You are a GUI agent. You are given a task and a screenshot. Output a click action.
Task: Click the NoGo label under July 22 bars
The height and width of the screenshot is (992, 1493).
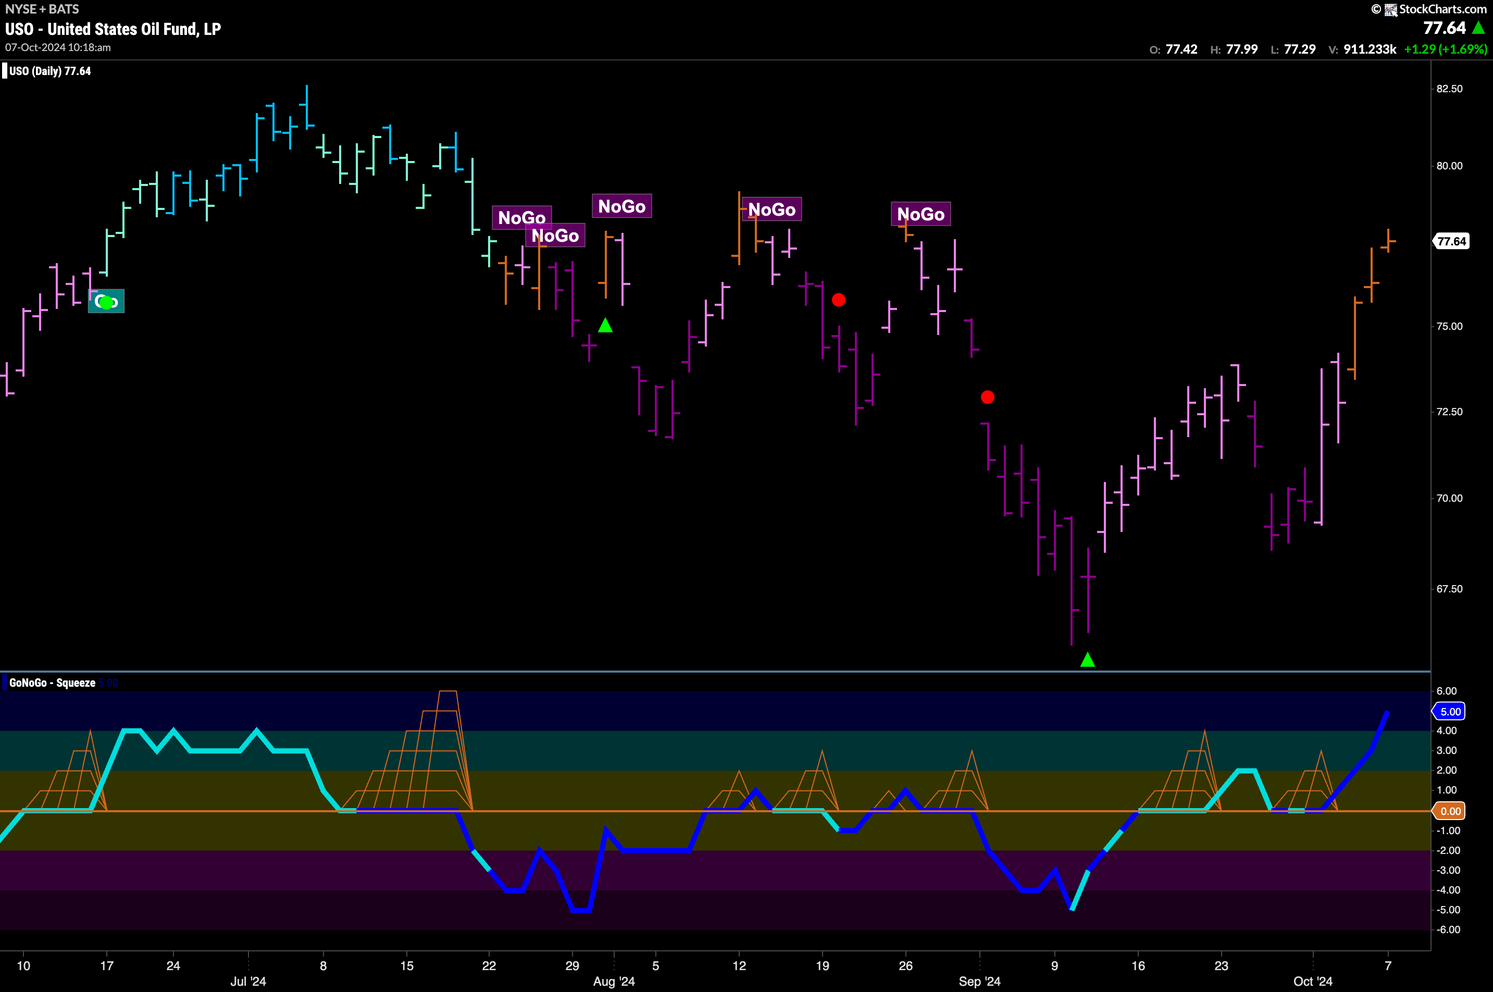(x=521, y=218)
